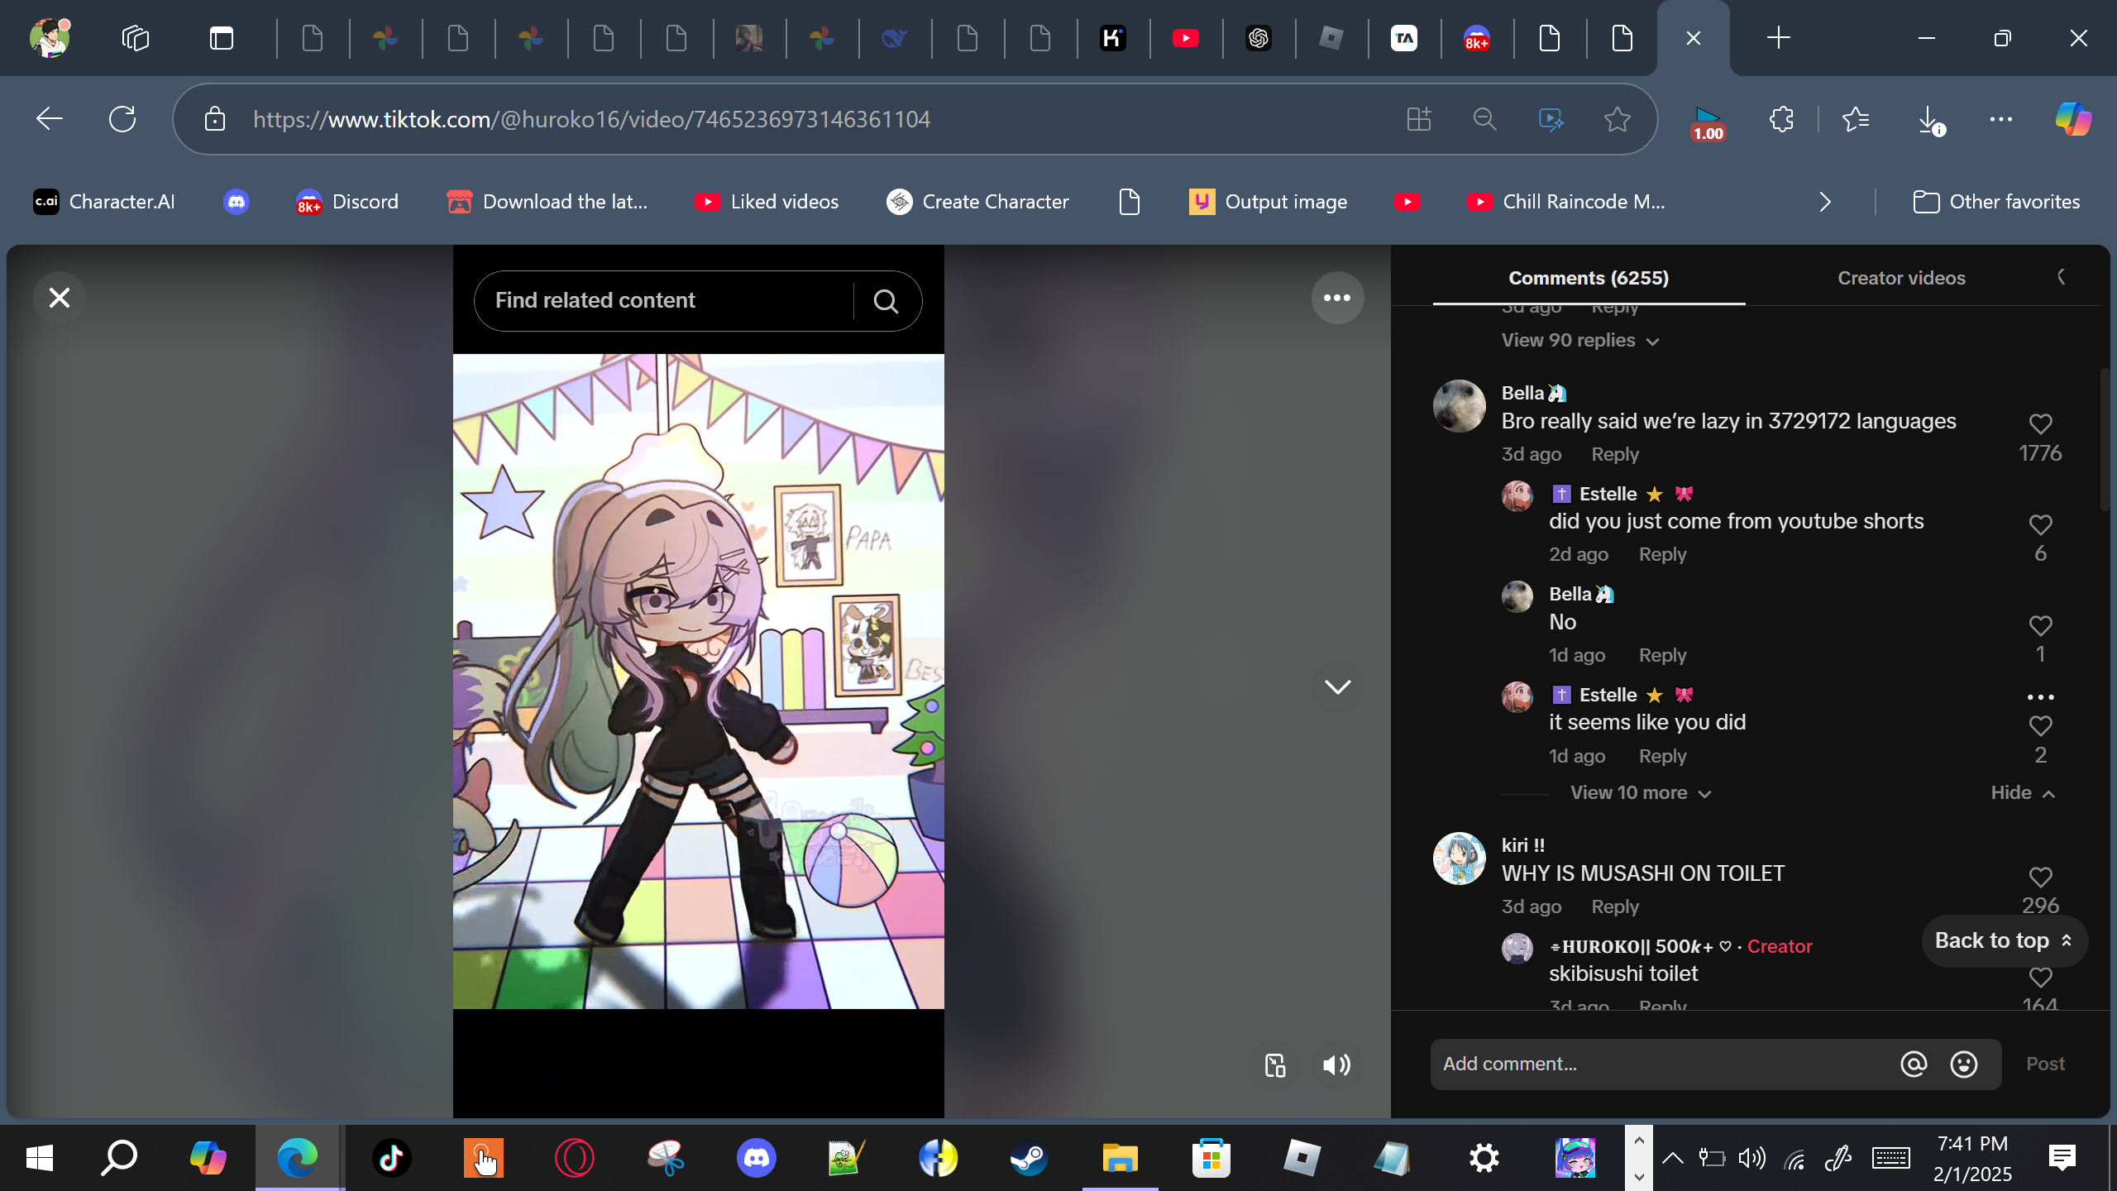Open floating mini player icon beside volume
Screen dimensions: 2117x1191
tap(1275, 1064)
